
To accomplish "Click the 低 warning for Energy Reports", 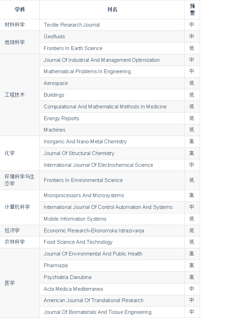I will [x=192, y=118].
